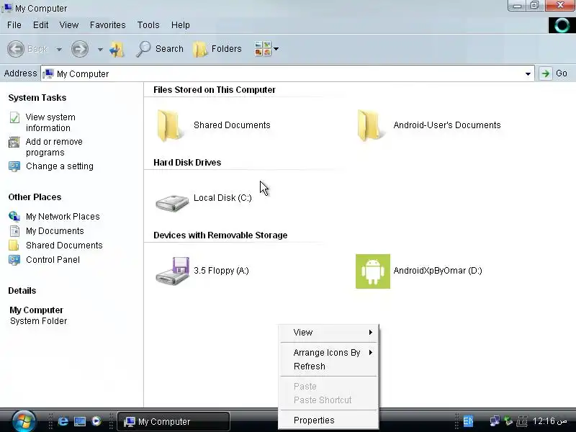Open the Forward history dropdown arrow
Screen dimensions: 576x432
(x=100, y=49)
